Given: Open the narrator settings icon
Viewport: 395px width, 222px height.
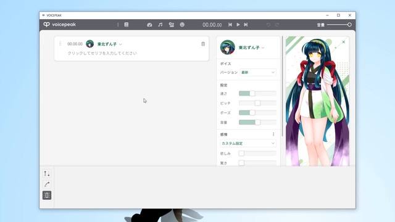Looking at the screenshot, I should coord(172,25).
